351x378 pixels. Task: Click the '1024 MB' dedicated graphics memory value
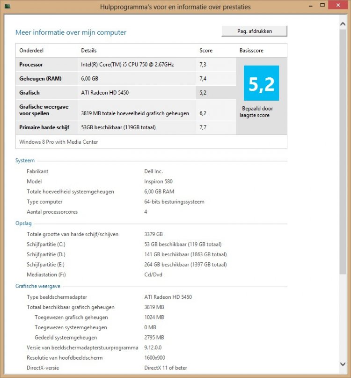coord(154,318)
